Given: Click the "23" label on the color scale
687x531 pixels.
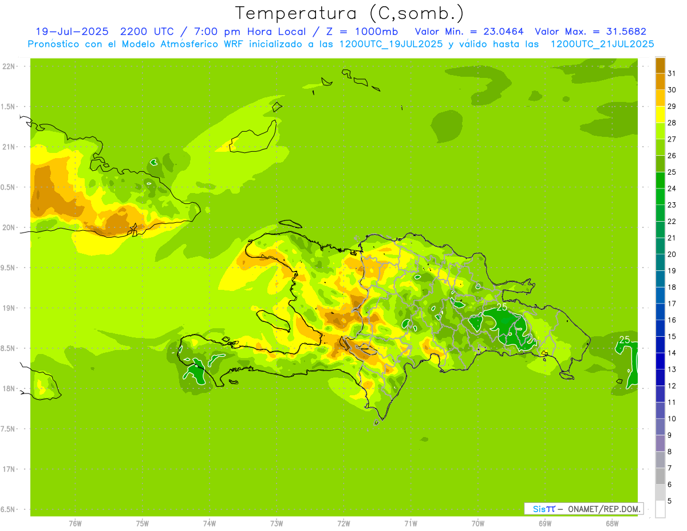Looking at the screenshot, I should (672, 205).
